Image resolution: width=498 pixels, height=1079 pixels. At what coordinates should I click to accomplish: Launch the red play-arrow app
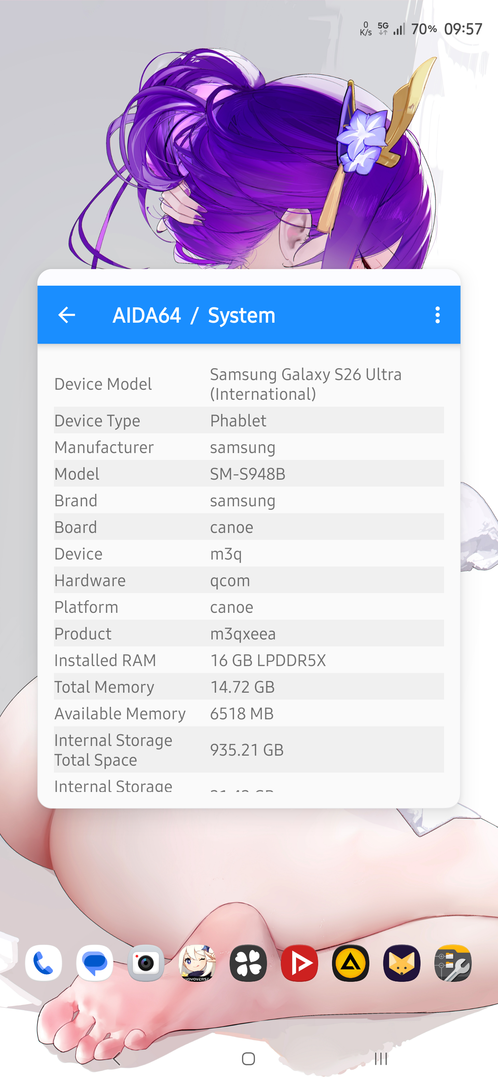click(299, 963)
